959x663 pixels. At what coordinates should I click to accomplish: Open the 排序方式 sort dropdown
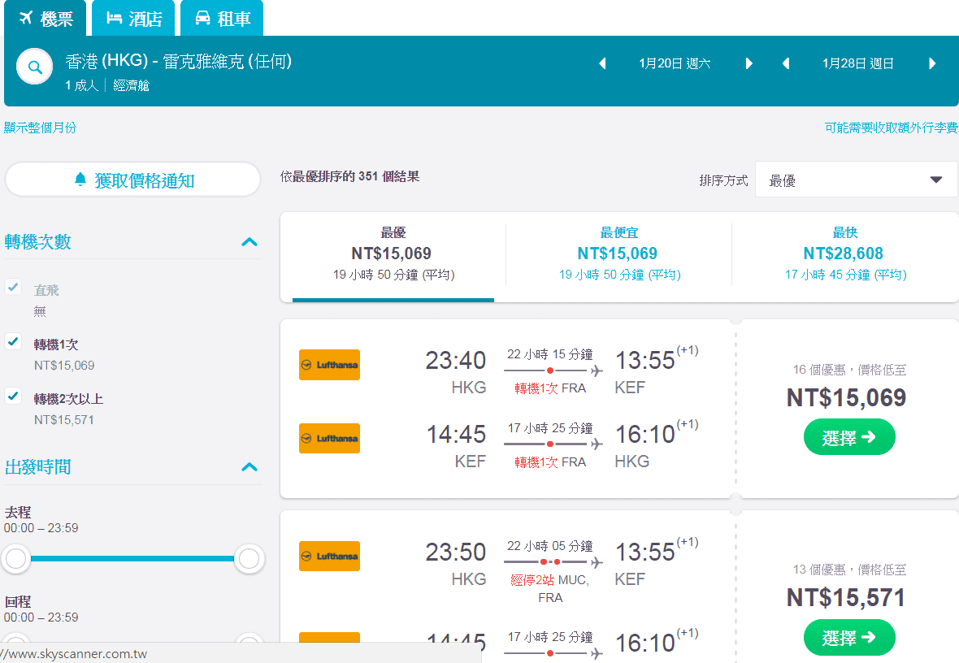click(x=857, y=180)
